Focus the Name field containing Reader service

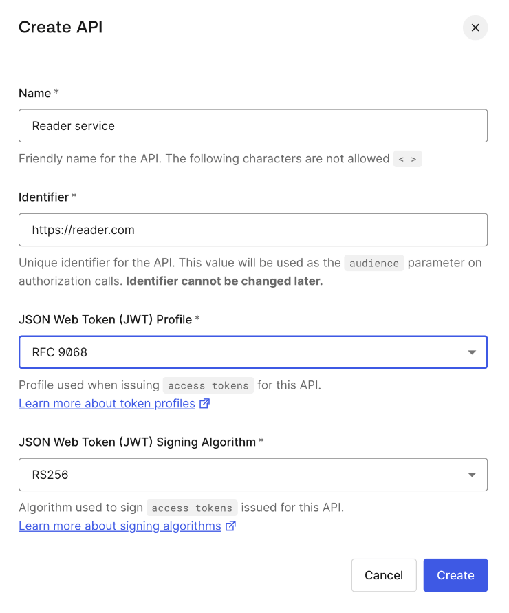coord(252,126)
